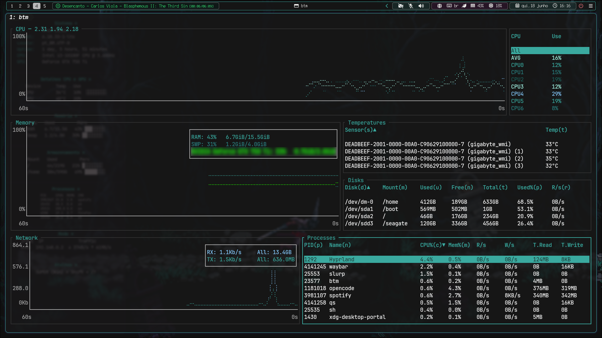Select the /dev/sdd3 /seagate disk row
The width and height of the screenshot is (602, 338).
point(467,223)
